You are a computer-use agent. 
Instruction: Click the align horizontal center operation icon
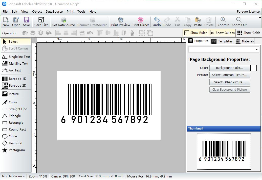[x=66, y=33]
